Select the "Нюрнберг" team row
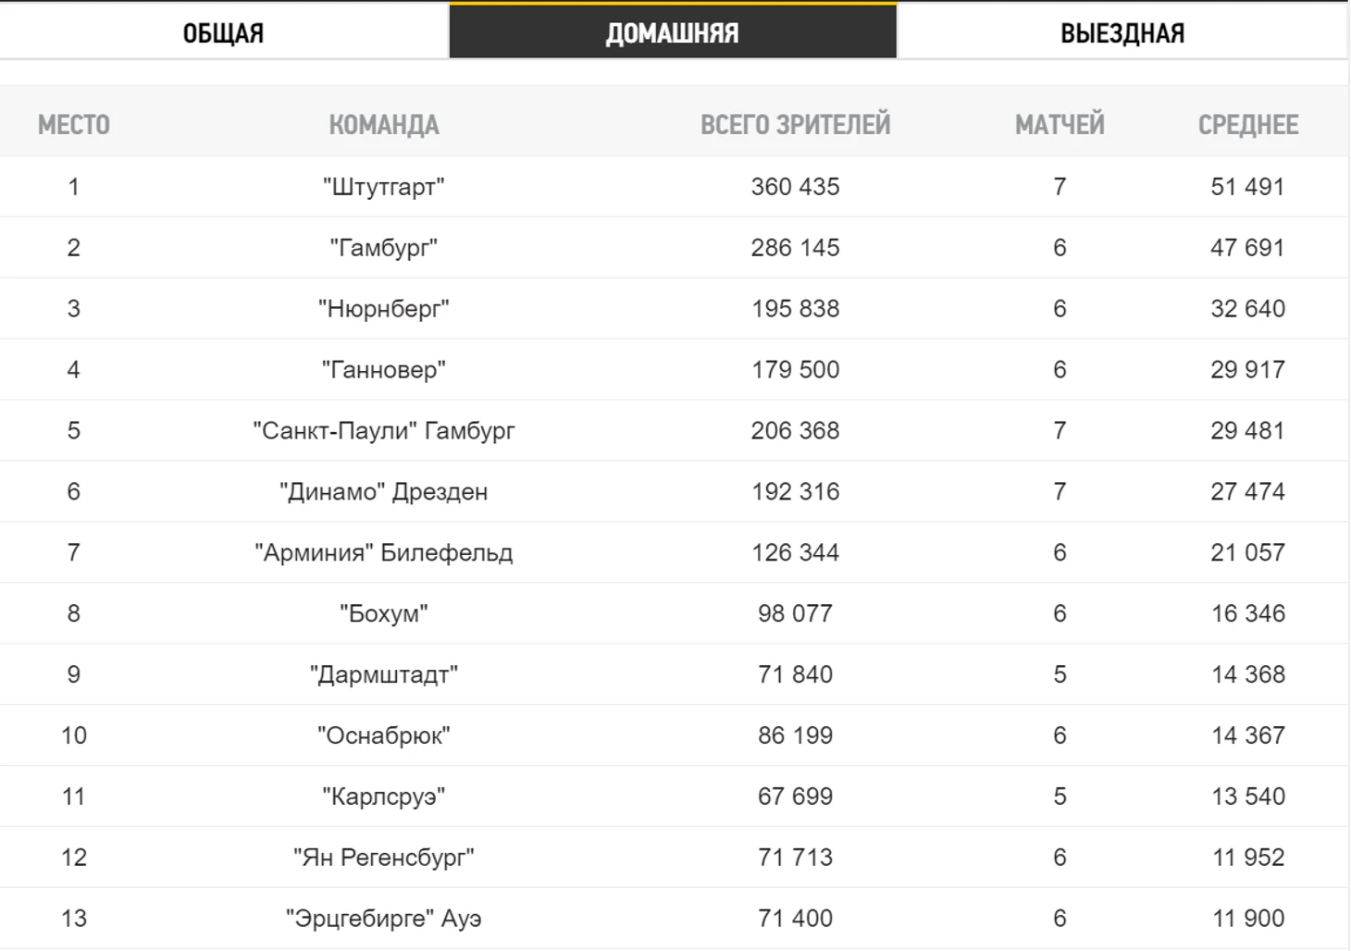1351x951 pixels. 384,309
